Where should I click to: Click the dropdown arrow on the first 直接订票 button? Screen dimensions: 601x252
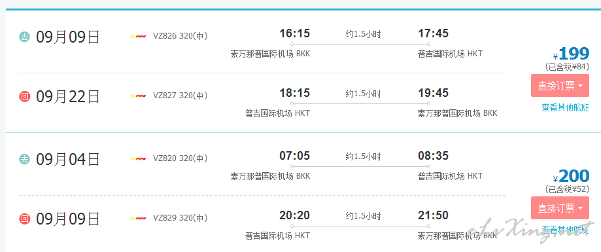coord(580,86)
